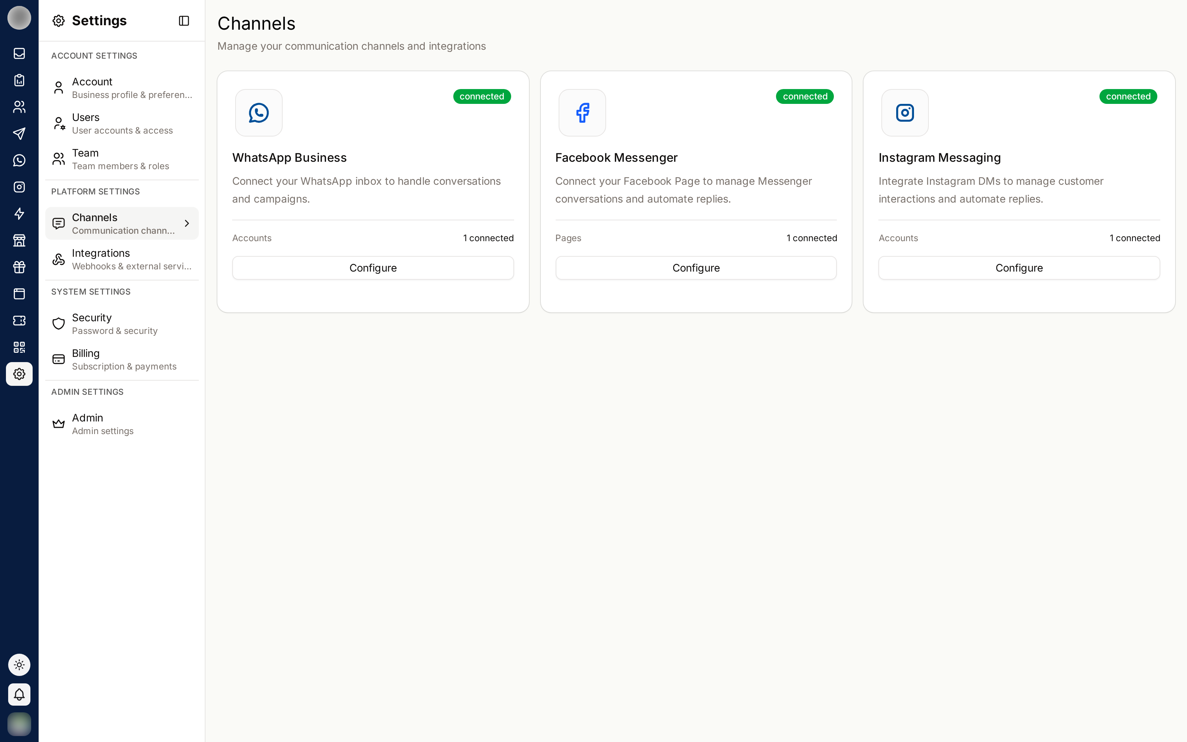Click the bottom user avatar

coord(19,724)
